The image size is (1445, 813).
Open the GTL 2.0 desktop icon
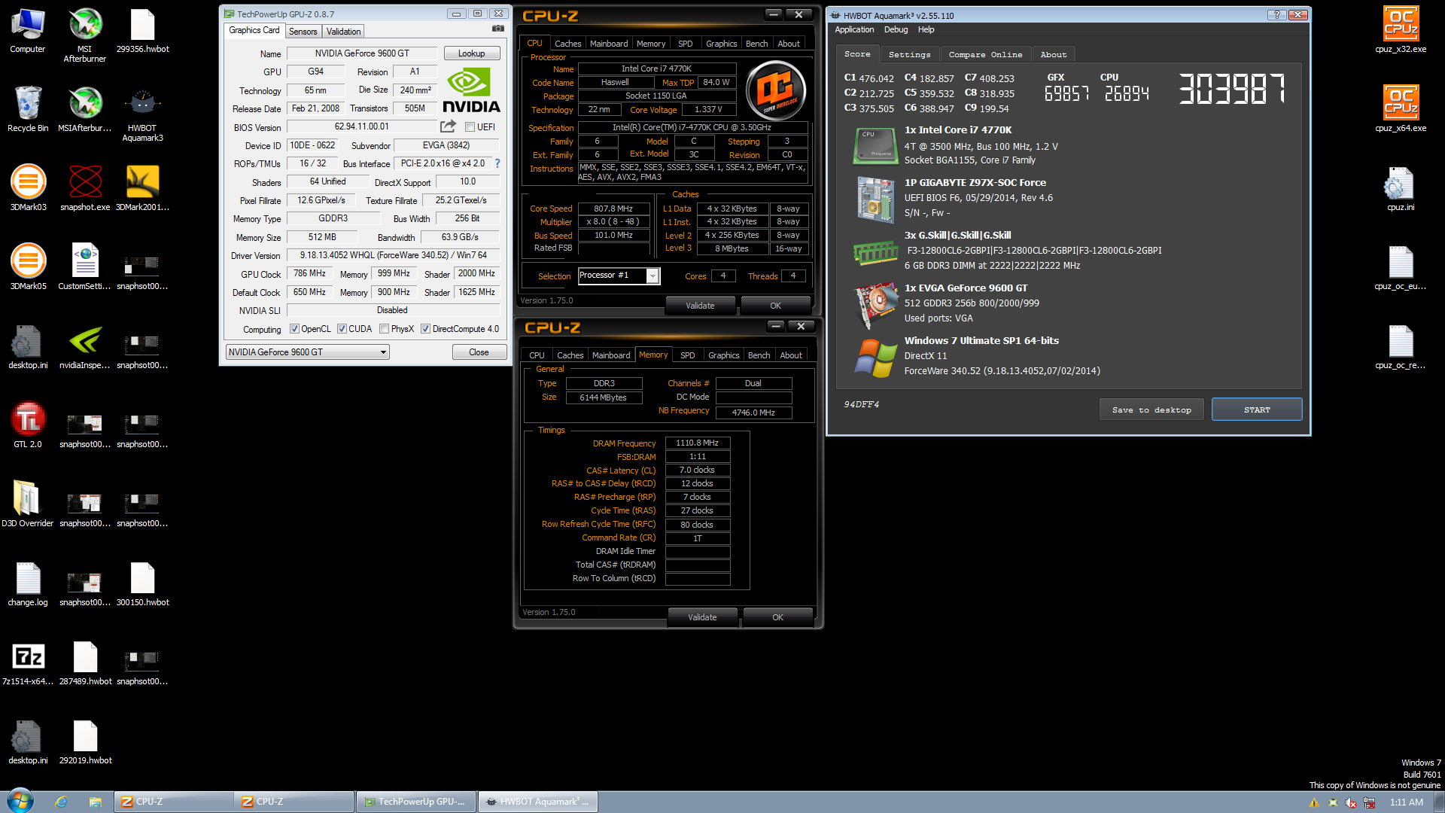[28, 425]
